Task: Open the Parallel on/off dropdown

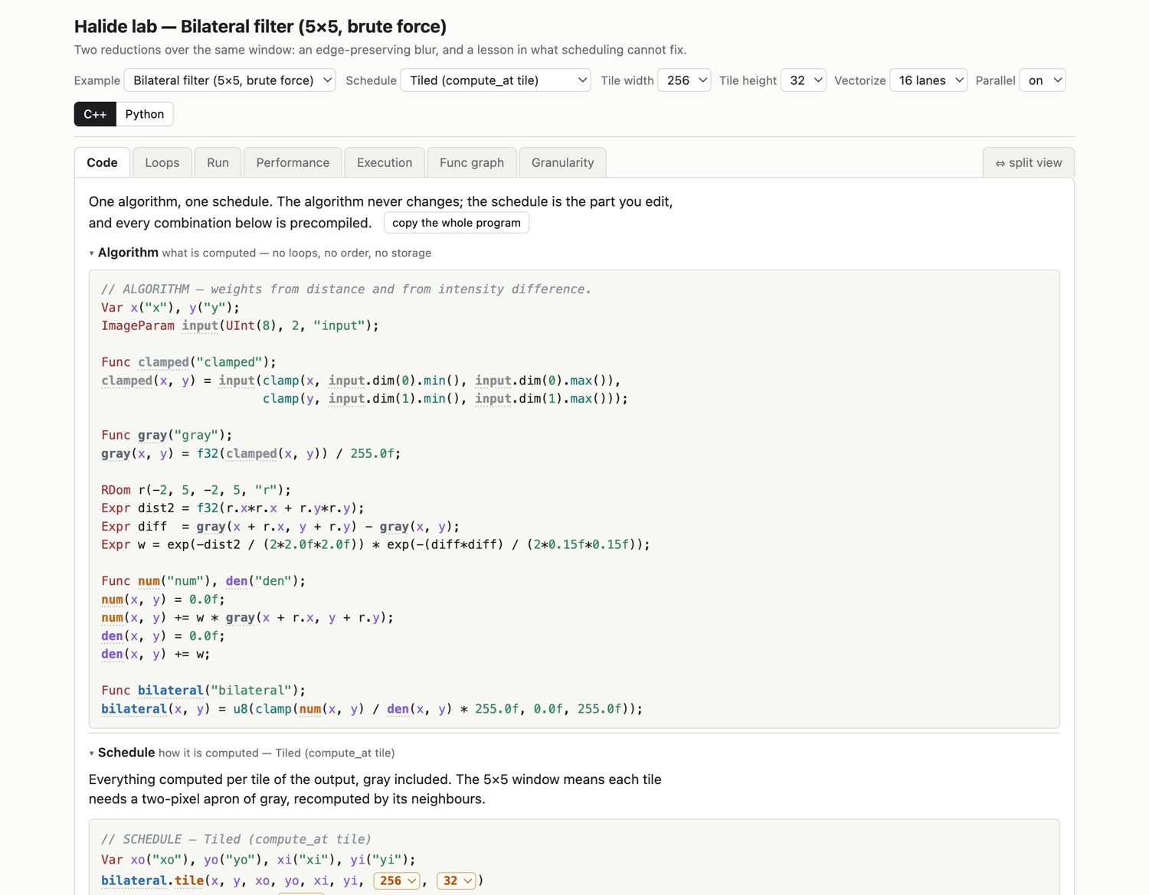Action: tap(1043, 80)
